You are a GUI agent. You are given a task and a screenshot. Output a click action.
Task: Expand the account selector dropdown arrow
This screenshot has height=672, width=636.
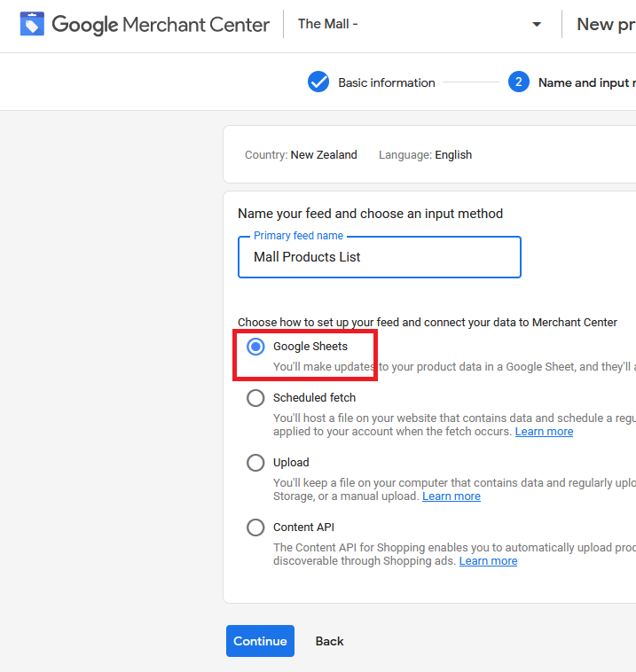pos(537,25)
